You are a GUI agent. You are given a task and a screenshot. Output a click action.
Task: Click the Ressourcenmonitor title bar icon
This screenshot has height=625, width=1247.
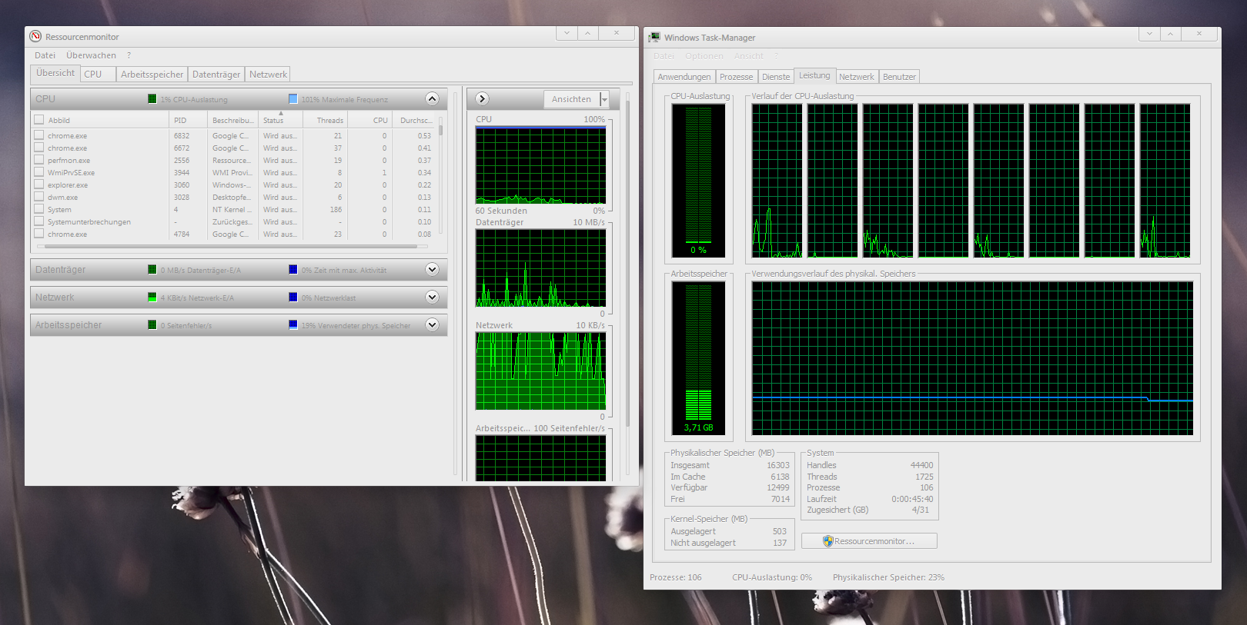tap(35, 36)
